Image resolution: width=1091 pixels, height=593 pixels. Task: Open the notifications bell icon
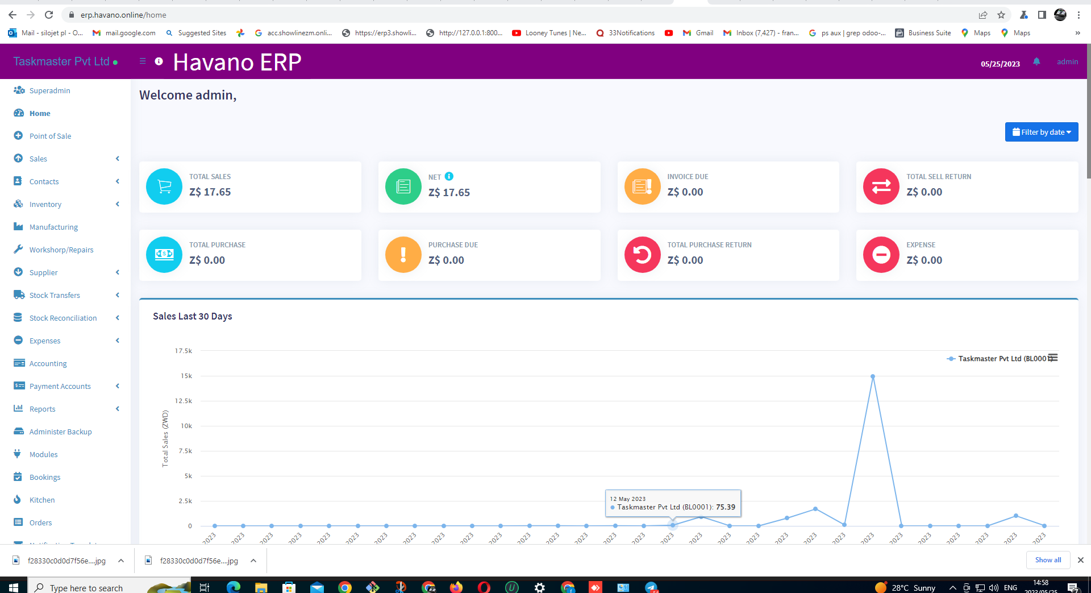[x=1036, y=61]
